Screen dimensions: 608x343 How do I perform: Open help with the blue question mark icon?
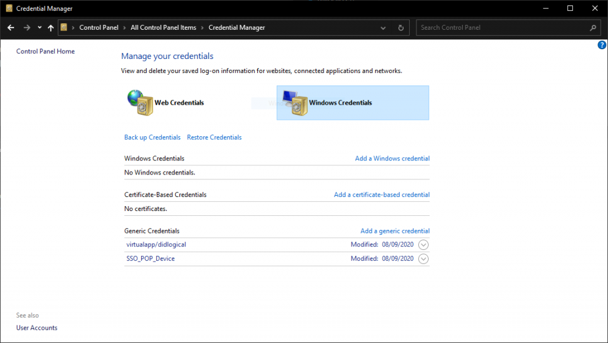[602, 45]
